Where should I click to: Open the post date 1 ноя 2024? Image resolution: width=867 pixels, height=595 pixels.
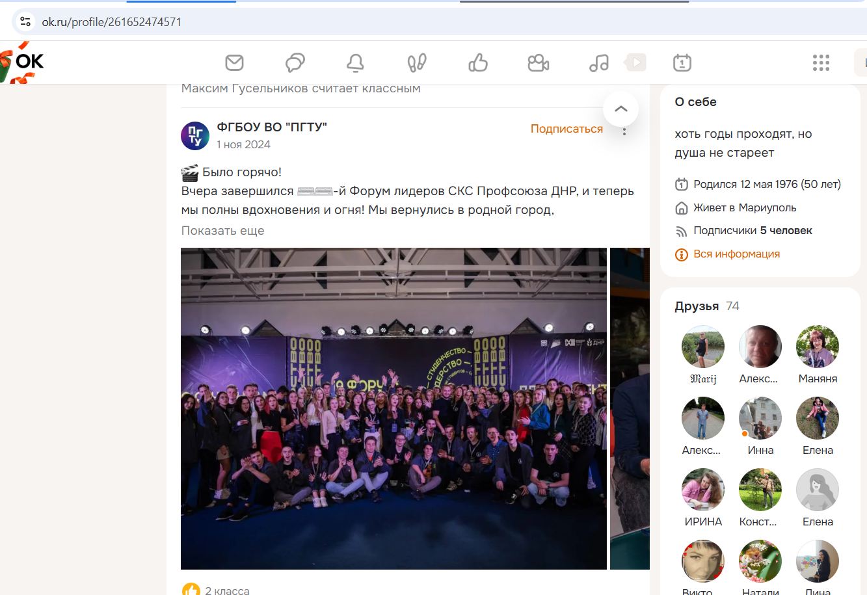243,144
